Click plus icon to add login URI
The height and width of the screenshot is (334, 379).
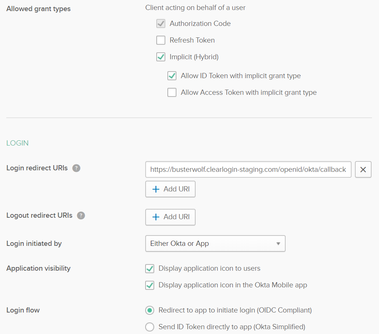[x=156, y=189]
